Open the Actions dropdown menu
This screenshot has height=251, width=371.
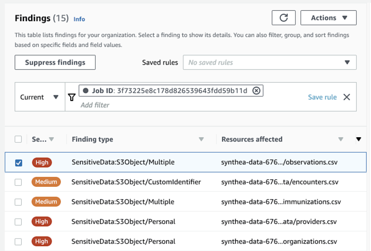tap(328, 18)
